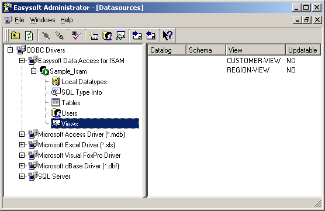Click the toolbar drag grip handle
The image size is (325, 211).
point(6,36)
